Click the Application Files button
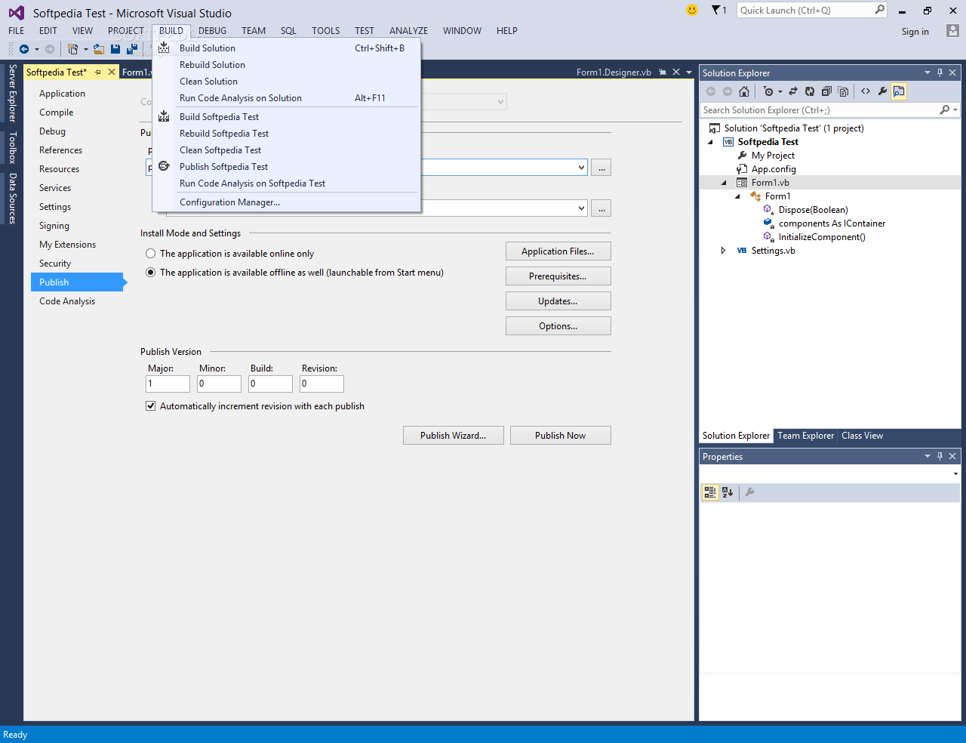Viewport: 966px width, 743px height. tap(558, 251)
